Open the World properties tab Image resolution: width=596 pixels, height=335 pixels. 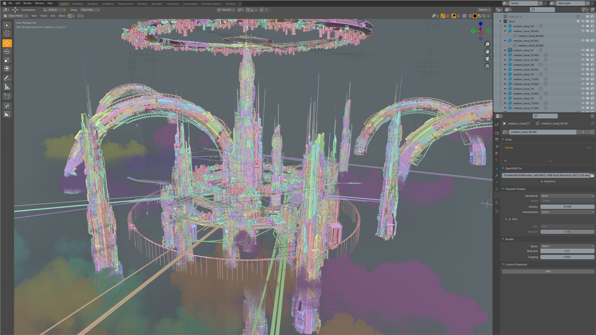tap(497, 160)
